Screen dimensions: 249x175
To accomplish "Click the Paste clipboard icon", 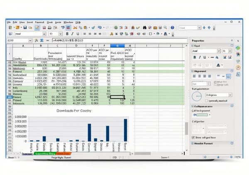I will pos(85,28).
